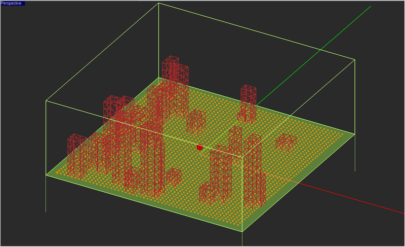This screenshot has height=247, width=405.
Task: Select the small orange sphere at the grid's left corner
Action: pos(57,172)
